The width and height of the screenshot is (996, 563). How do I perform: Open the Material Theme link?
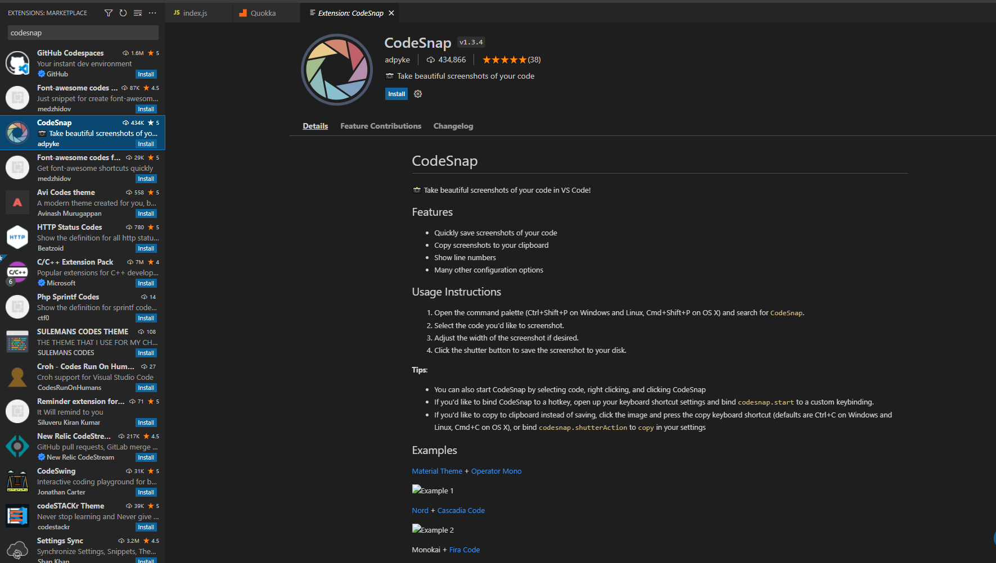coord(437,471)
